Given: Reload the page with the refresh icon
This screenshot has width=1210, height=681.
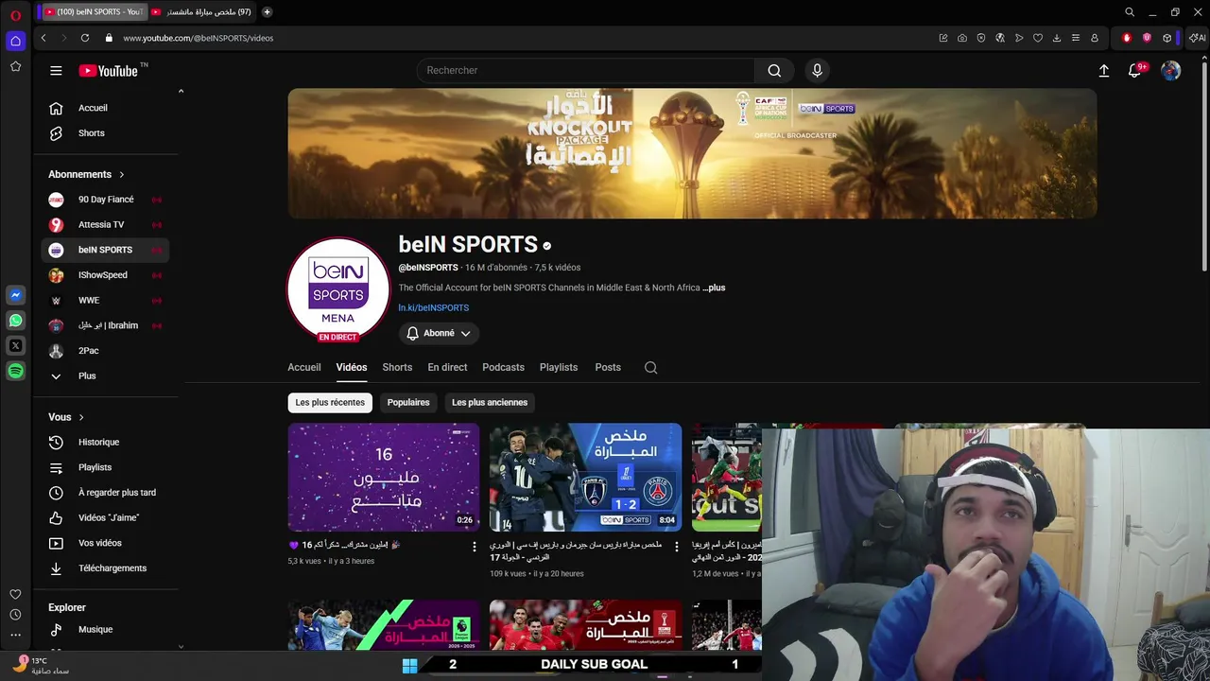Looking at the screenshot, I should [x=85, y=38].
